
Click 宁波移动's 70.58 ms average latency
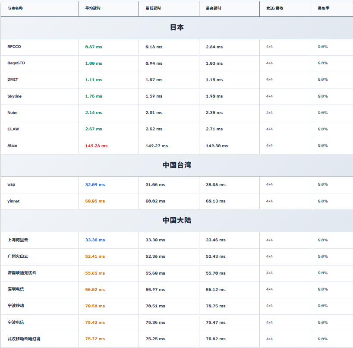(95, 306)
